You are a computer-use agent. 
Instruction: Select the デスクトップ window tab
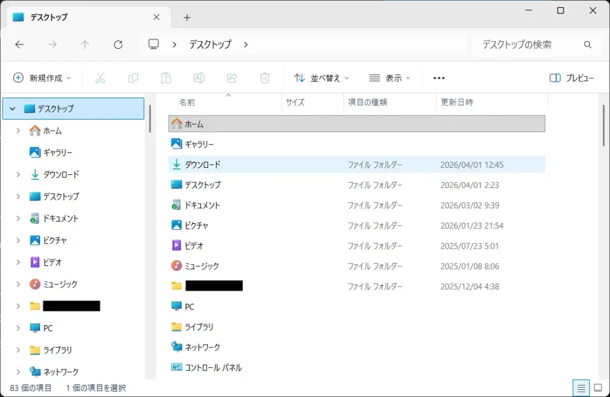[83, 17]
